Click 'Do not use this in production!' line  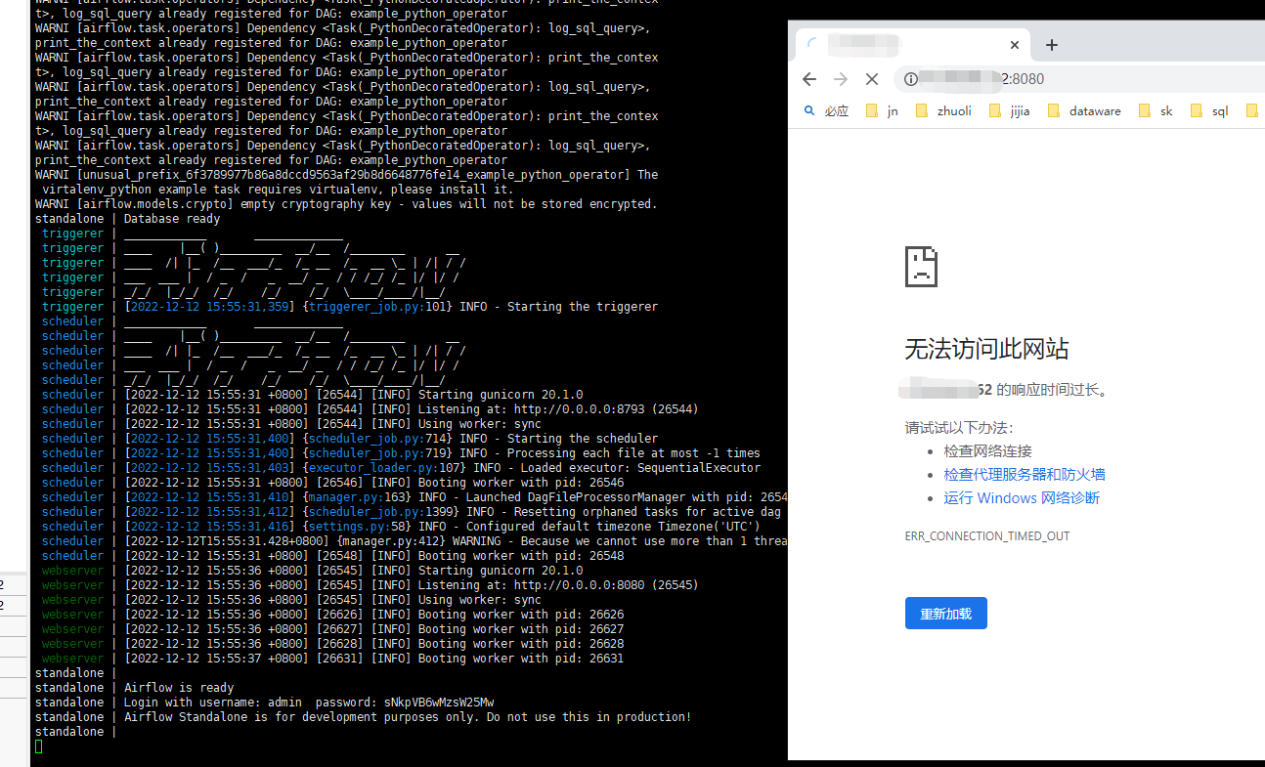408,717
